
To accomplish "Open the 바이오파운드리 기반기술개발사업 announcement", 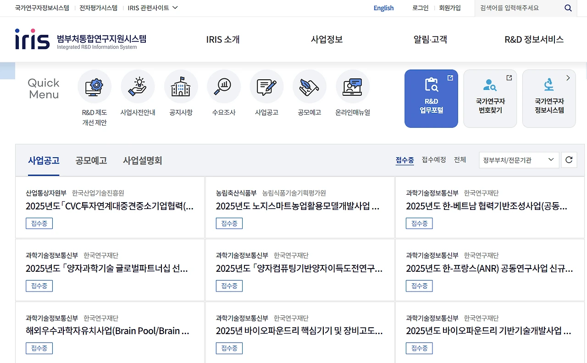I will pos(488,331).
